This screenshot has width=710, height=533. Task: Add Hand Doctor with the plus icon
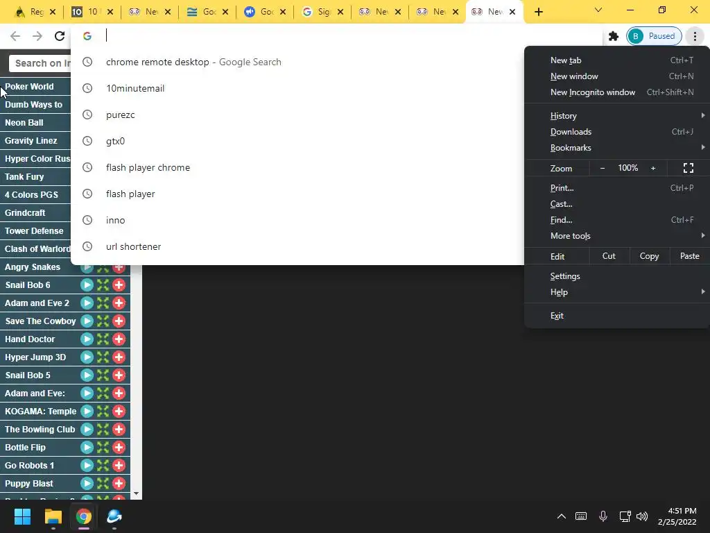click(119, 339)
